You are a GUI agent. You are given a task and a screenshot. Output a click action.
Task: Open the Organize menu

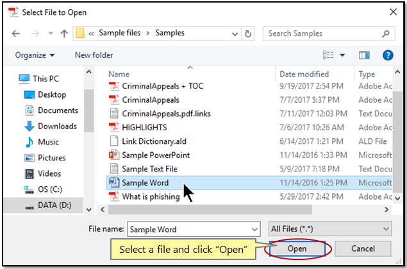point(35,55)
